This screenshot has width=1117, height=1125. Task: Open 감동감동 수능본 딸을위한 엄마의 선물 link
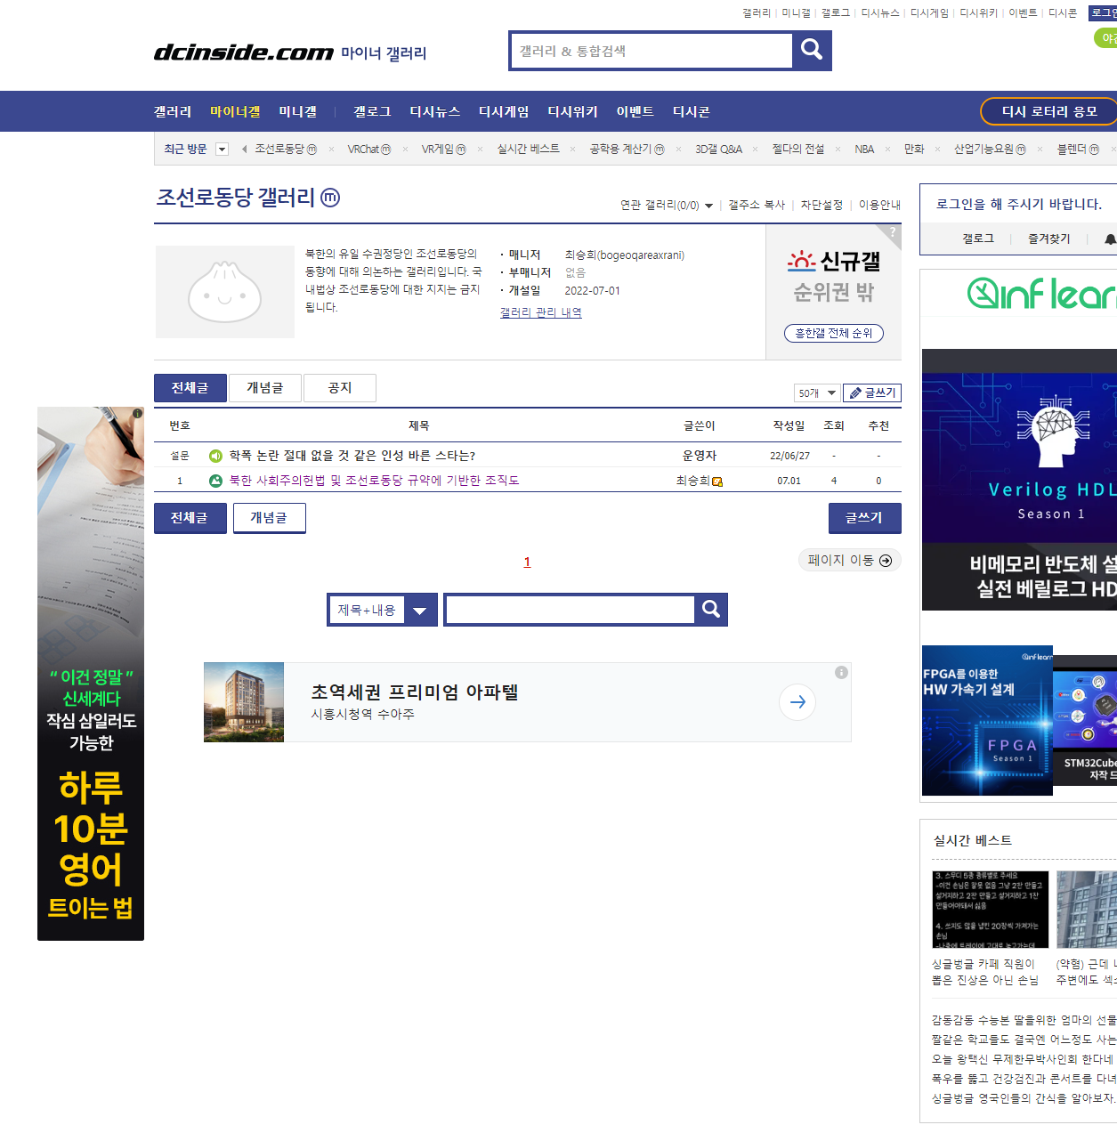(x=1024, y=1020)
